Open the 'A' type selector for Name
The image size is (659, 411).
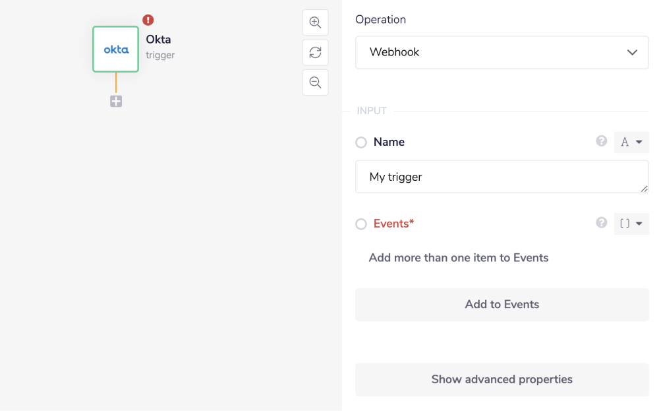[x=631, y=142]
